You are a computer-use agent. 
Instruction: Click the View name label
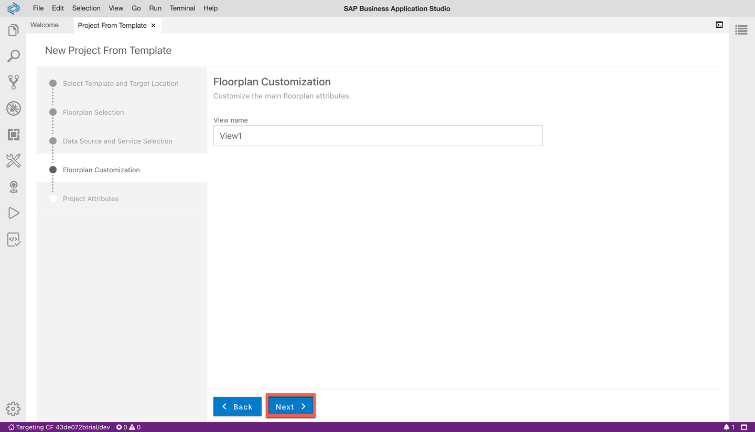[231, 120]
